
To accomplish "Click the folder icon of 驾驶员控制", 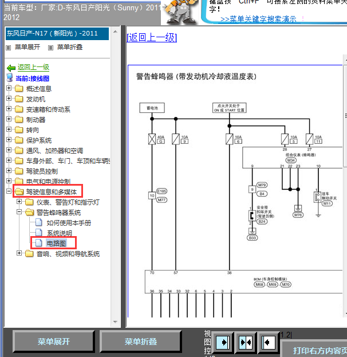I will (x=19, y=171).
